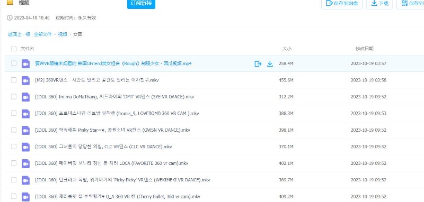The image size is (424, 202).
Task: Open the fromis_9 LOVEBOMB 360 VR CAM file
Action: (x=117, y=114)
